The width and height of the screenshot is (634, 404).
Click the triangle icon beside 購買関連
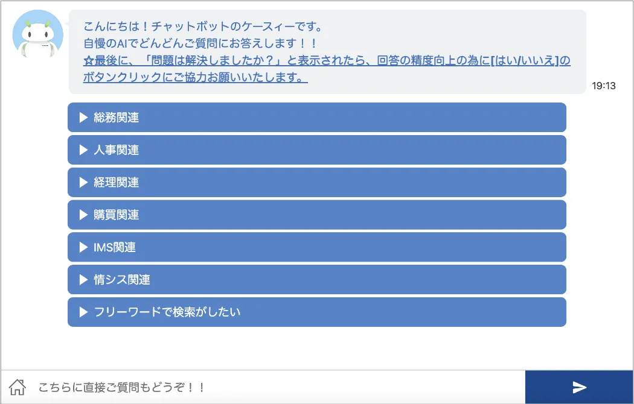[83, 215]
